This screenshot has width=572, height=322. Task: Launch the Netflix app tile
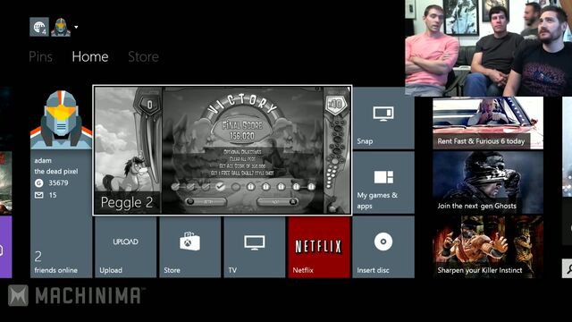[319, 247]
